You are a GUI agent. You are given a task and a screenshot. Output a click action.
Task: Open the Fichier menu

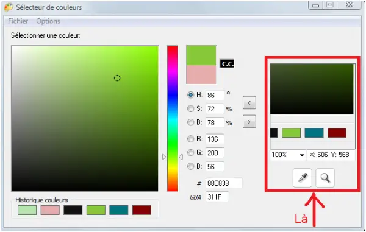18,21
